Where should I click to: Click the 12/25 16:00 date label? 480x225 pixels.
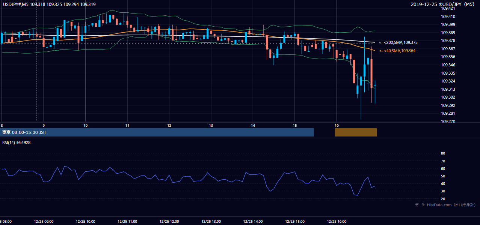point(337,221)
